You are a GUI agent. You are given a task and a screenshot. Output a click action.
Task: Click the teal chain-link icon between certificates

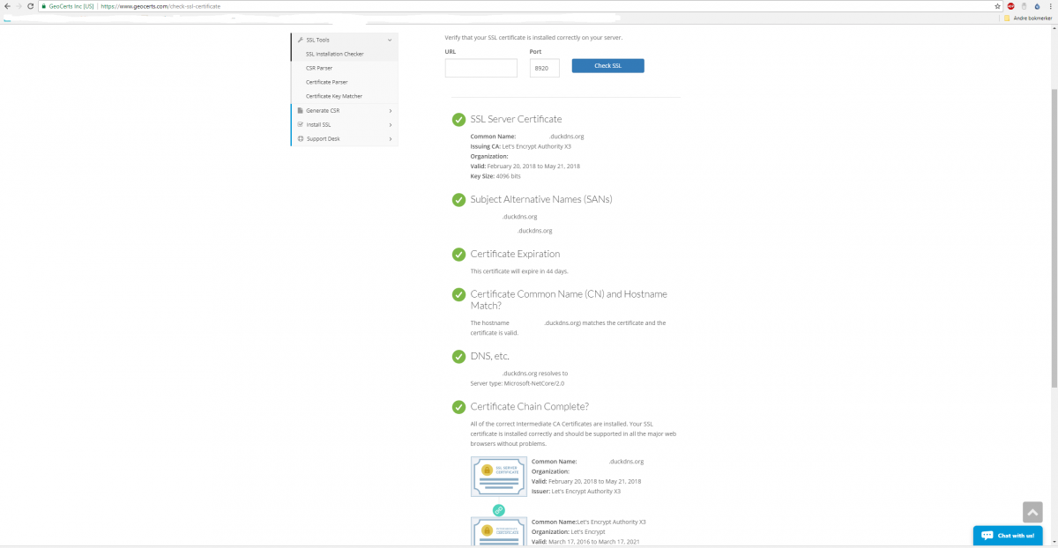pyautogui.click(x=498, y=509)
